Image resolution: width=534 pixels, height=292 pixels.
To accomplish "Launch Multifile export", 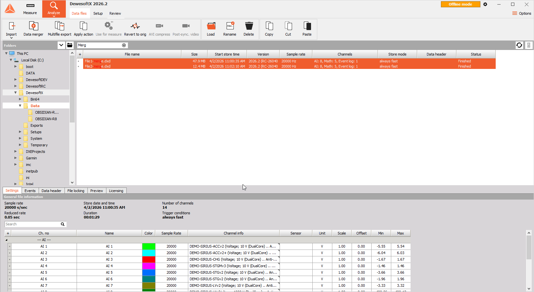I will [59, 29].
